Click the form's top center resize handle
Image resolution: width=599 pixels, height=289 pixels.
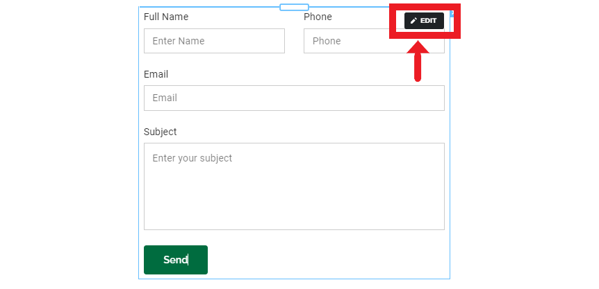coord(294,7)
